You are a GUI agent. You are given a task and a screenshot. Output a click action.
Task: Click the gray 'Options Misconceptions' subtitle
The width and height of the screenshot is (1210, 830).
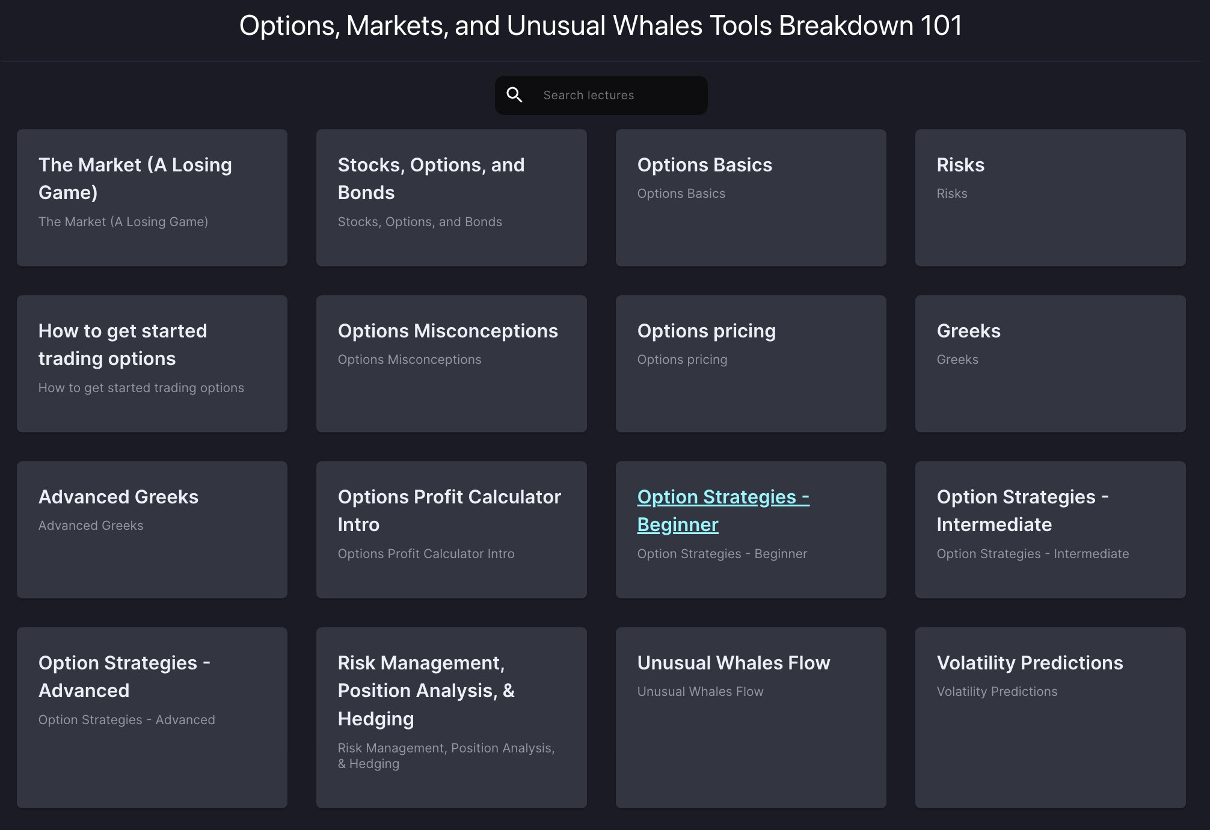(x=410, y=360)
